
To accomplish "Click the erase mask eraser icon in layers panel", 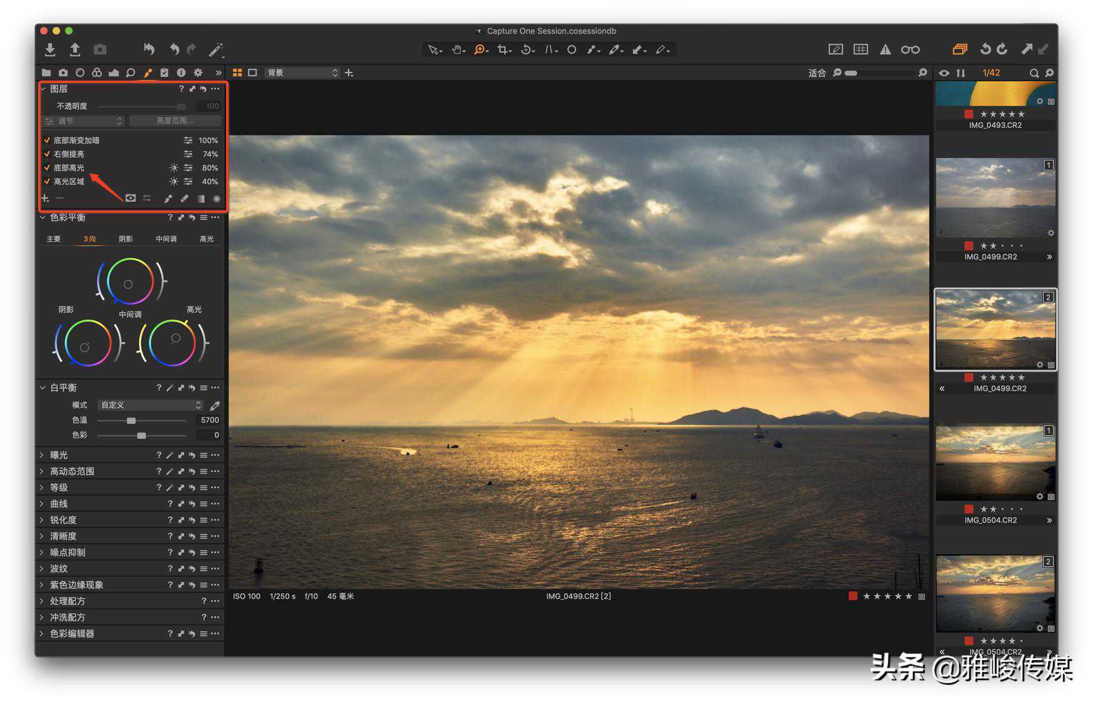I will [184, 199].
